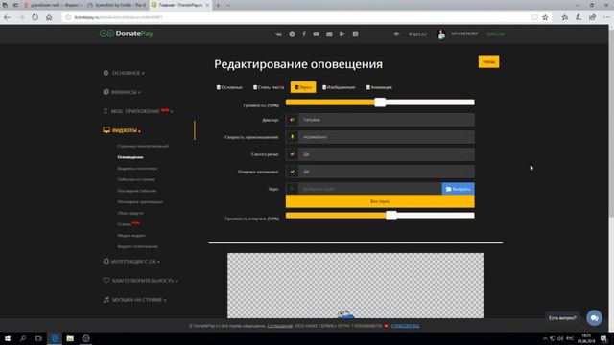The height and width of the screenshot is (345, 614).
Task: Click the envelope mail icon in header
Action: coord(329,34)
